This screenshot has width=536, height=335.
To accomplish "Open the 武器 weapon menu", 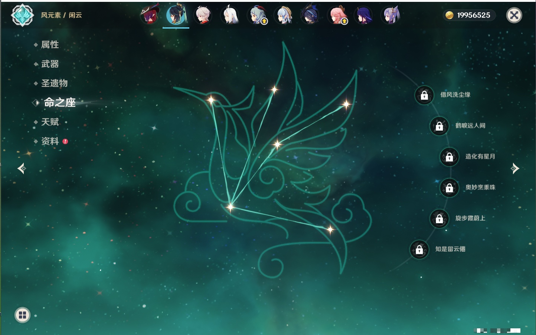I will click(x=50, y=64).
